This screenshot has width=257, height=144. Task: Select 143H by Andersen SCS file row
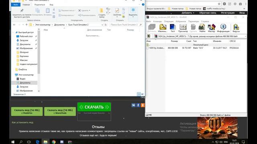click(x=193, y=48)
